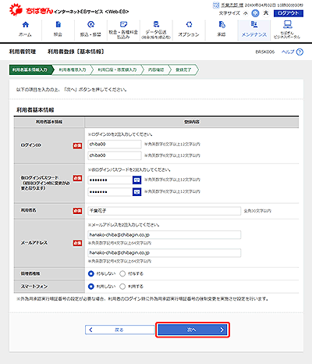Click the 戻る back button

pos(120,330)
